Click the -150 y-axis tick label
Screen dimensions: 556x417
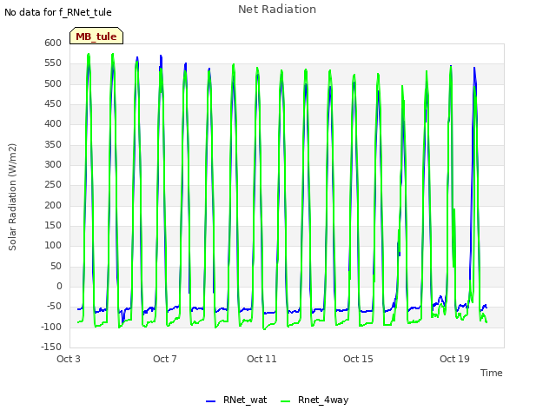(51, 347)
